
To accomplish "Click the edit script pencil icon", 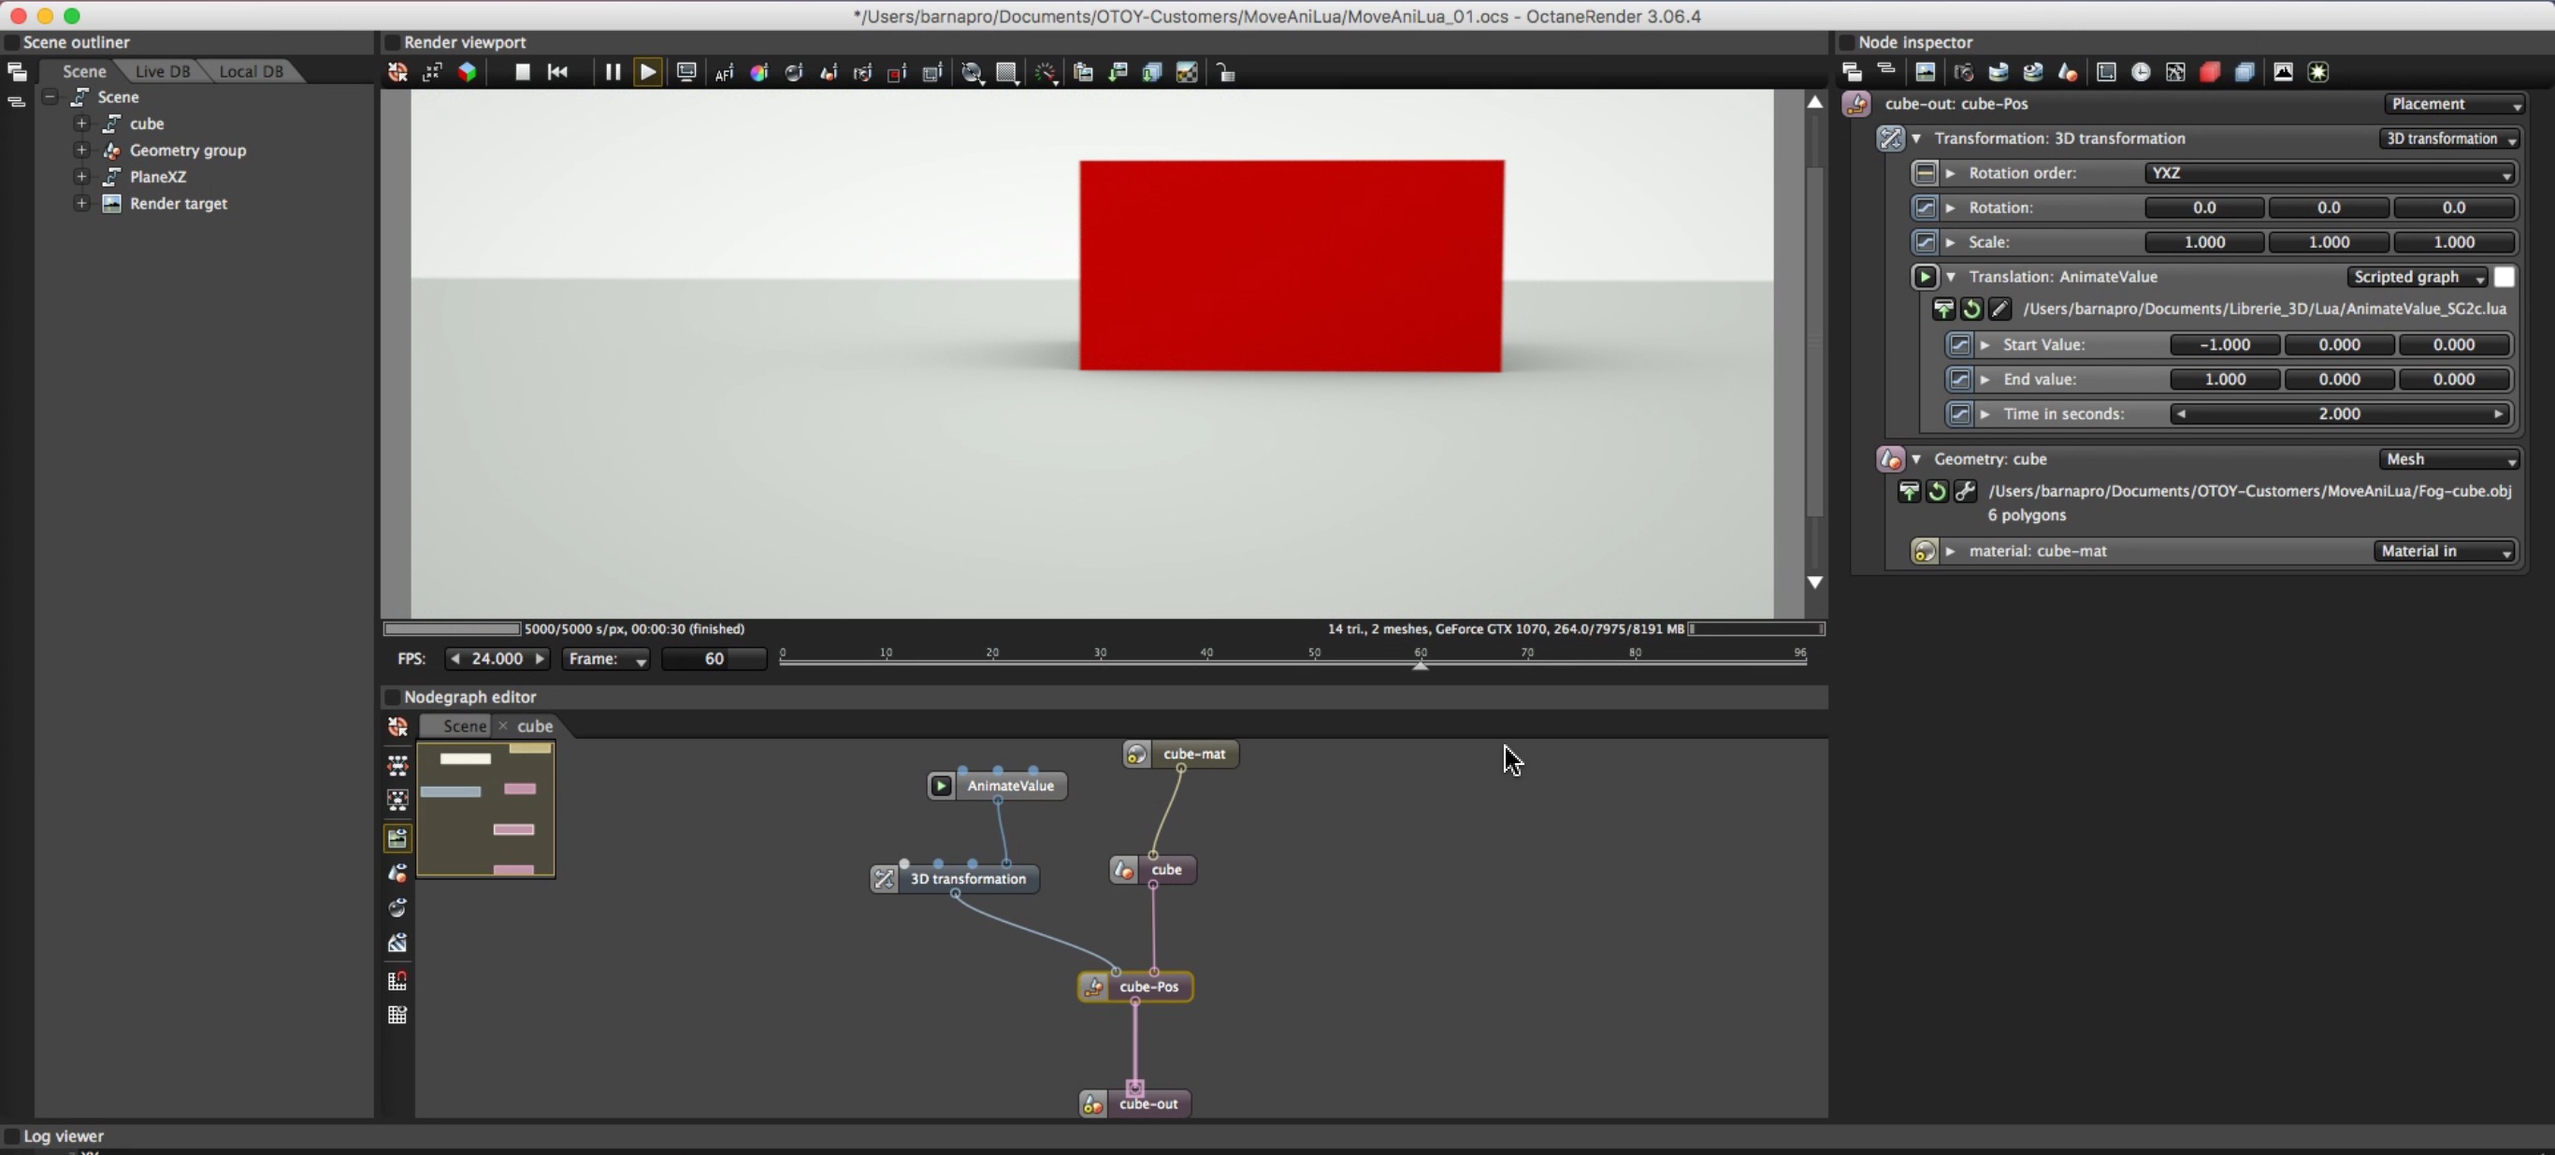I will pos(1999,310).
